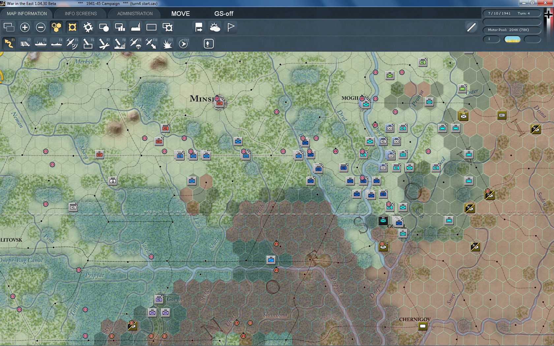
Task: Toggle the rectangle-with-gear map overlay
Action: 167,27
